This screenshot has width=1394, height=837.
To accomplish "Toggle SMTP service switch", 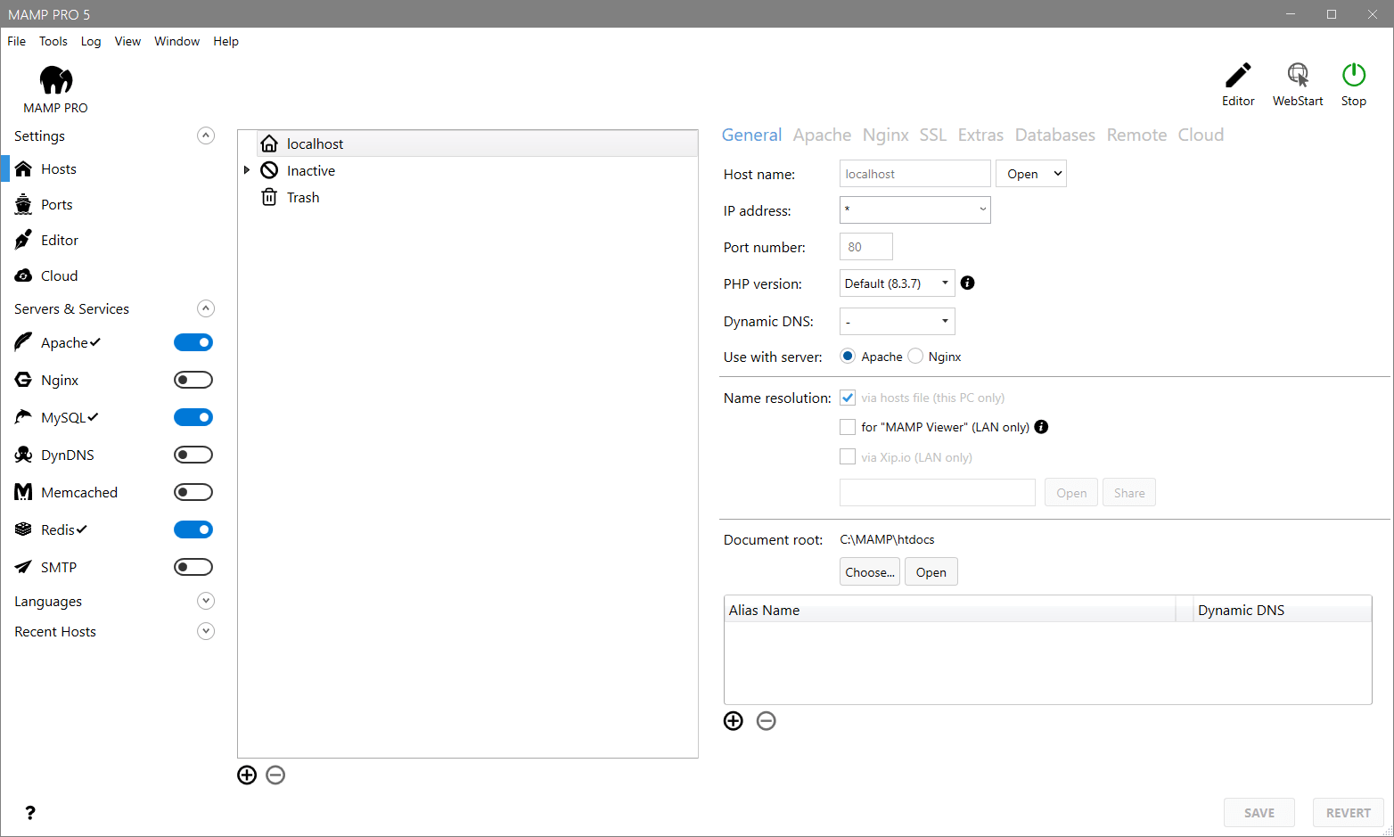I will pyautogui.click(x=193, y=568).
